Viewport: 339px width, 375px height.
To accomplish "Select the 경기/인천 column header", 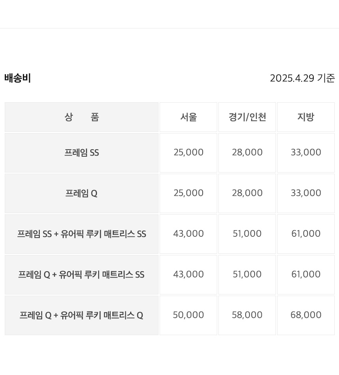I will (247, 117).
